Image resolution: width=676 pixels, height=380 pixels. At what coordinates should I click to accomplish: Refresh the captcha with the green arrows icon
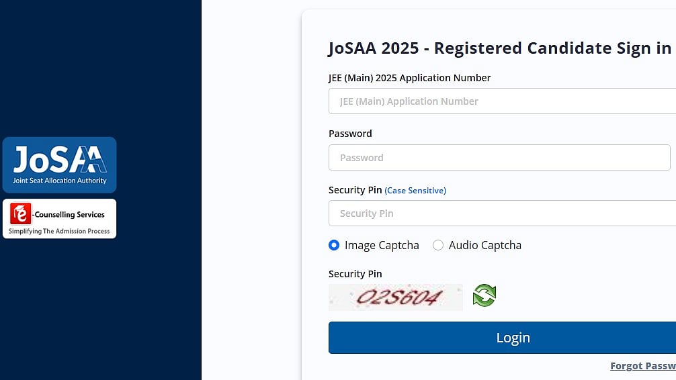click(484, 295)
